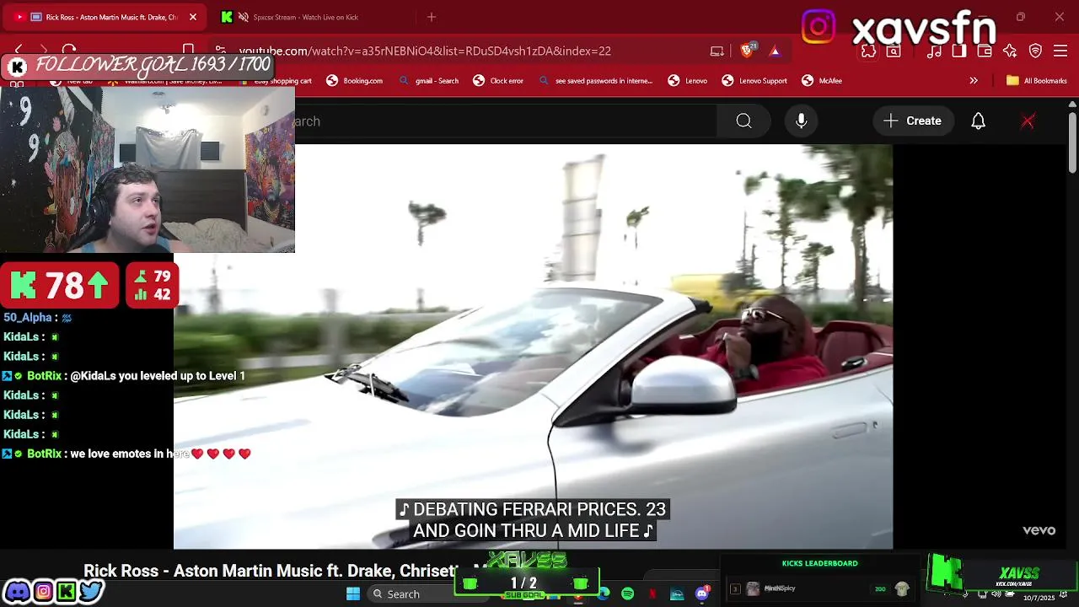Image resolution: width=1079 pixels, height=607 pixels.
Task: Toggle the Brave sidebar panel
Action: click(x=959, y=51)
